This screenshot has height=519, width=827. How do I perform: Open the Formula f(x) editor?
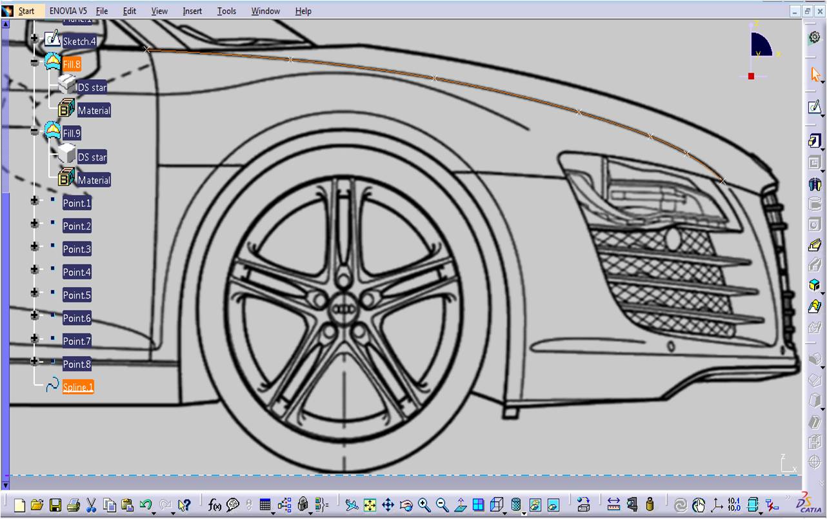coord(215,505)
